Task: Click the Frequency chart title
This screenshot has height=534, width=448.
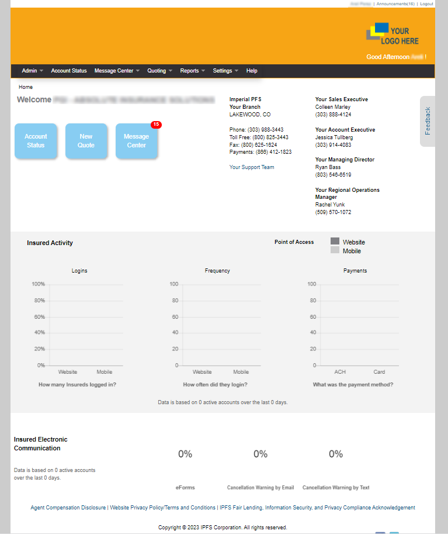Action: click(x=217, y=271)
